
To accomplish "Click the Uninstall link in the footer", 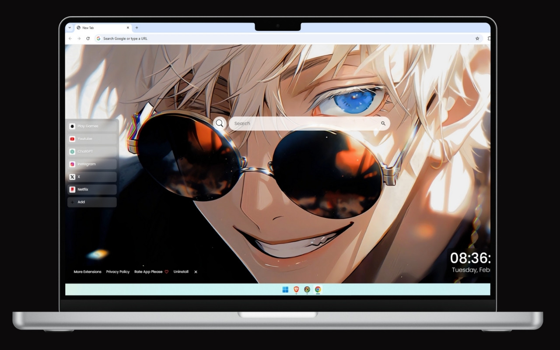I will pos(181,272).
